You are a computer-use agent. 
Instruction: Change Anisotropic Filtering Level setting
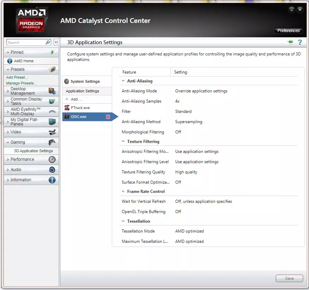click(x=197, y=162)
